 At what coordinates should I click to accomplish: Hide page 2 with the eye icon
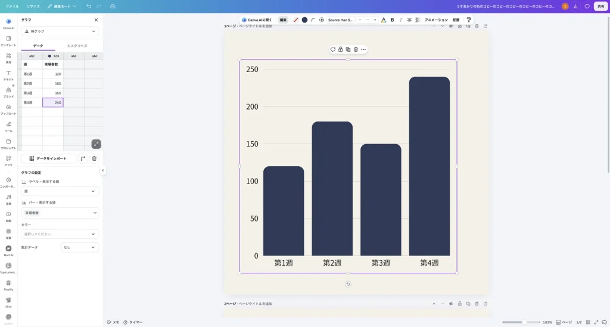pyautogui.click(x=452, y=304)
